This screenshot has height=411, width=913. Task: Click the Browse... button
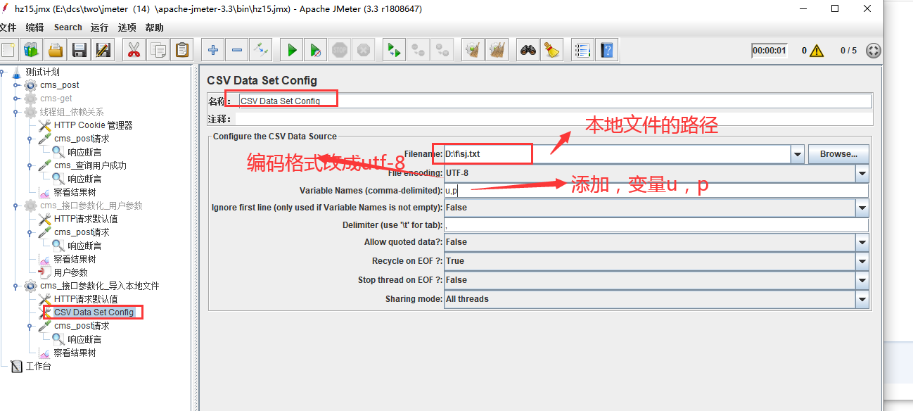(838, 153)
